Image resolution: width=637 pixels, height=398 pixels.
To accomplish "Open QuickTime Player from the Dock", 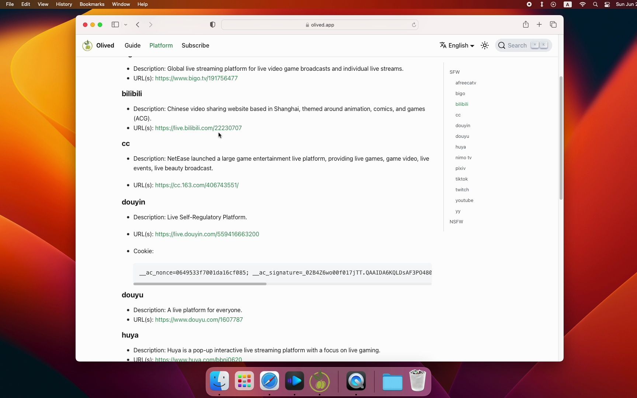I will click(x=356, y=381).
